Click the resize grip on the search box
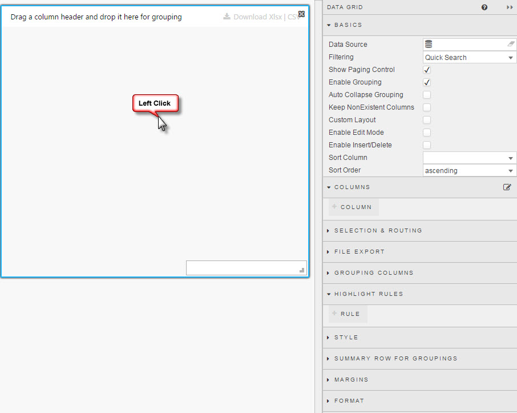 tap(303, 271)
